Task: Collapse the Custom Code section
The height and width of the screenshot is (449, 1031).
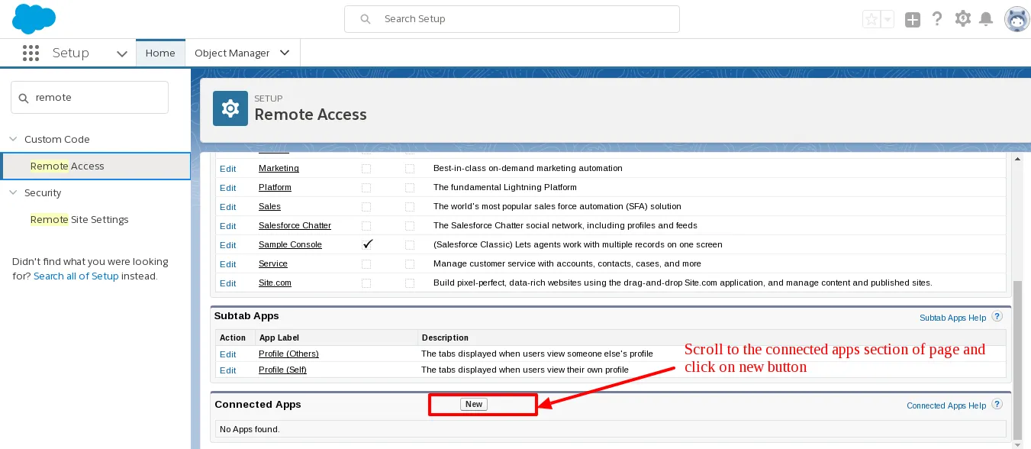Action: click(13, 139)
